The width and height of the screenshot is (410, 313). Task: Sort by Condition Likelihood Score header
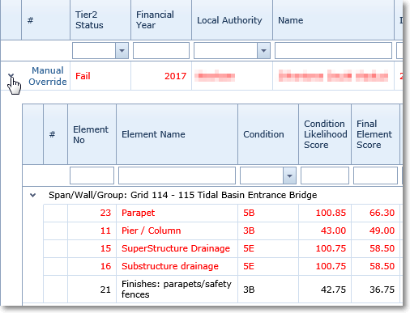(x=325, y=134)
